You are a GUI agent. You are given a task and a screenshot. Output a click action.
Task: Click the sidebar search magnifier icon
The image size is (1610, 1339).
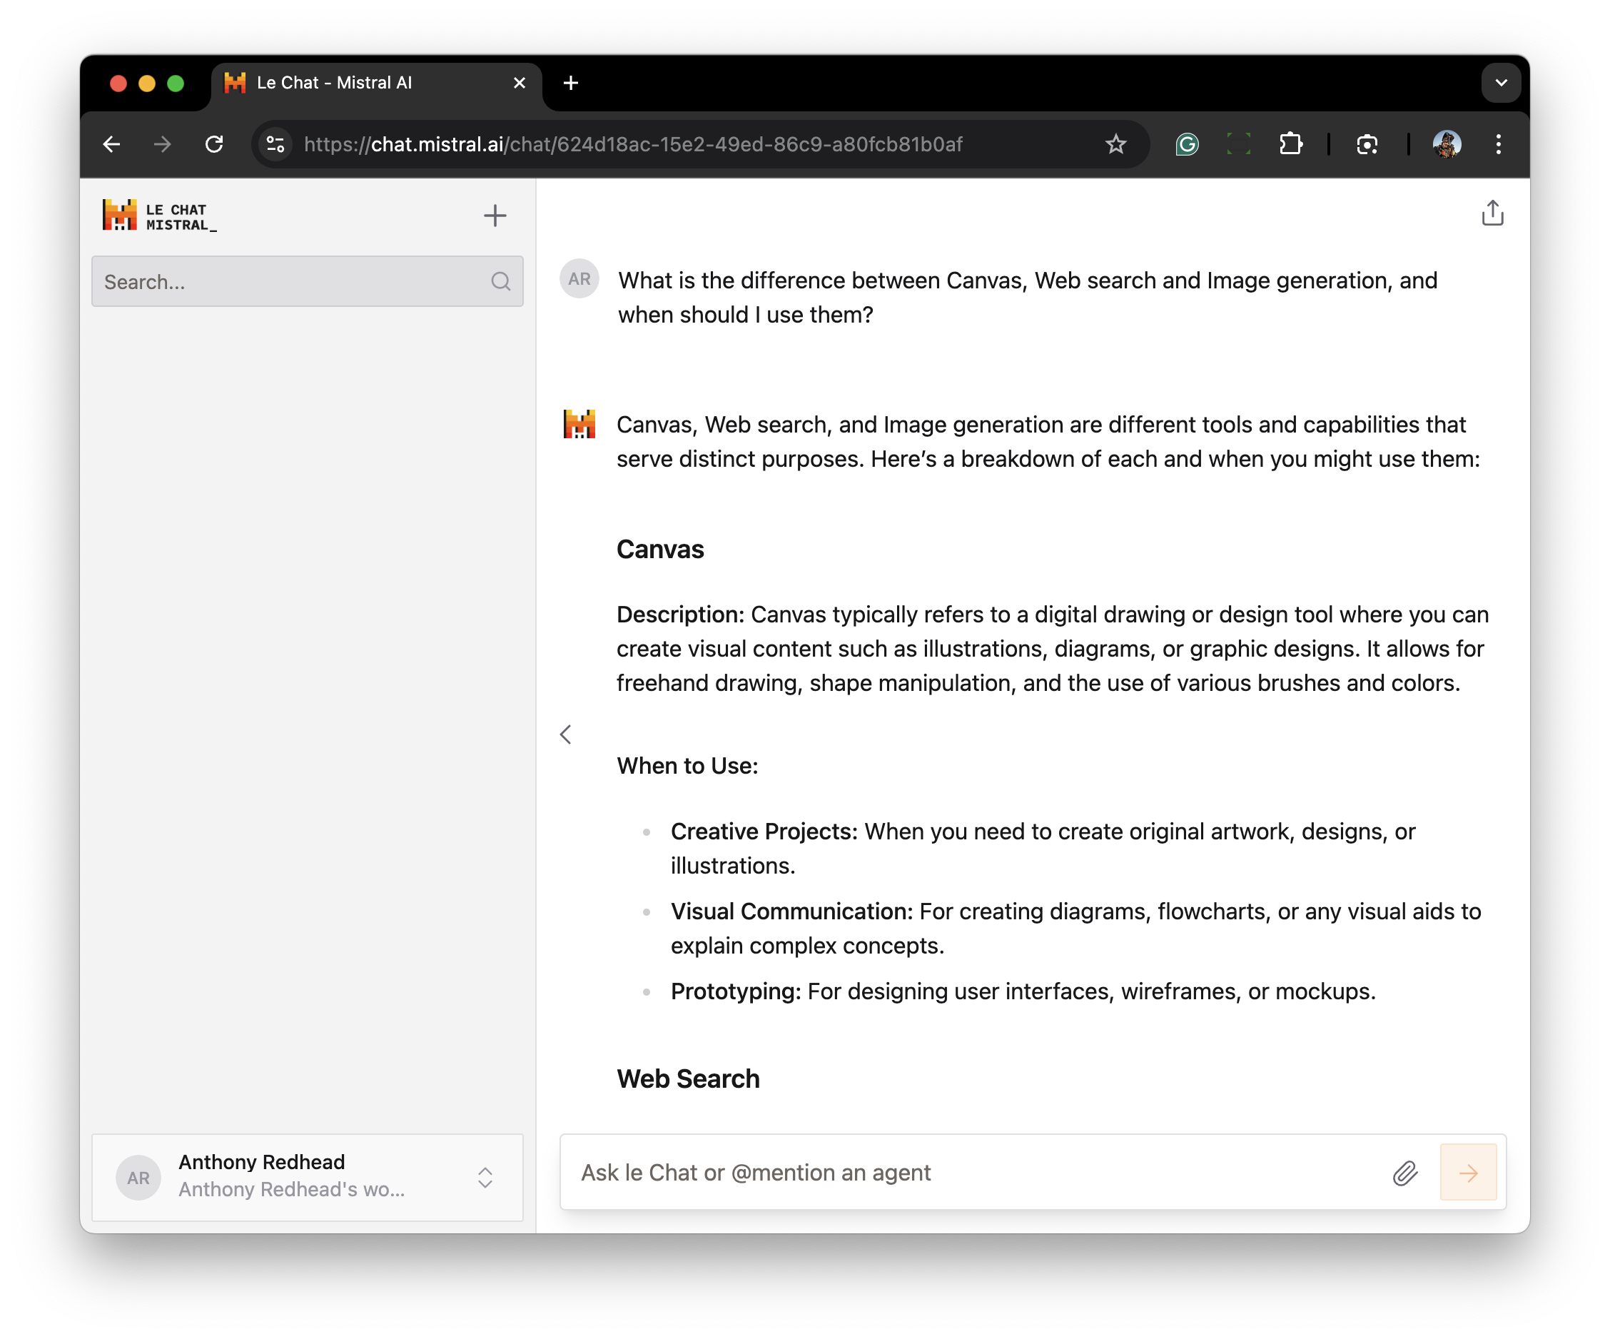[501, 281]
